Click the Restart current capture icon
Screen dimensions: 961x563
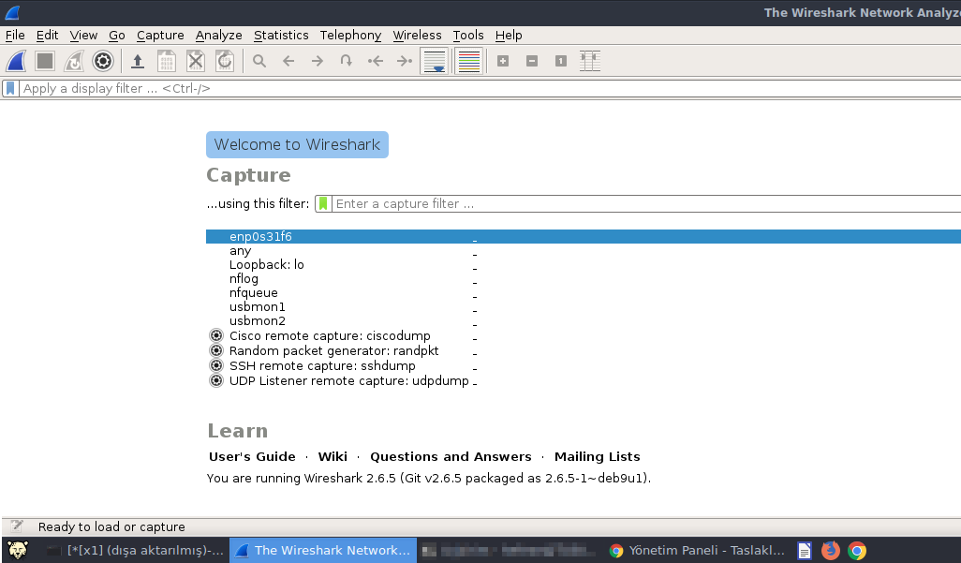coord(74,61)
